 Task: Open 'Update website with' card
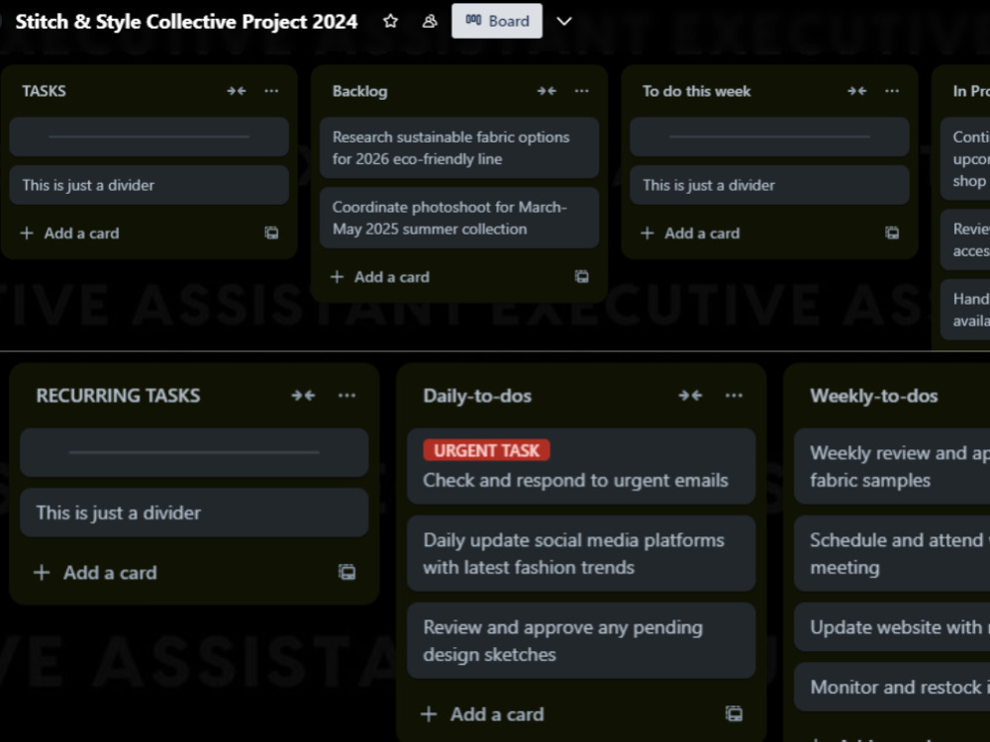click(892, 627)
